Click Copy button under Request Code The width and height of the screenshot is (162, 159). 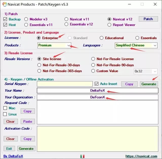point(28,111)
